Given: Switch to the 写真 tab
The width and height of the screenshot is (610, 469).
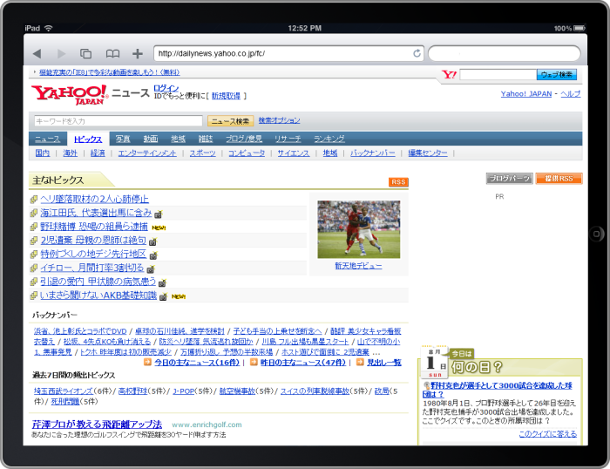Looking at the screenshot, I should [123, 139].
